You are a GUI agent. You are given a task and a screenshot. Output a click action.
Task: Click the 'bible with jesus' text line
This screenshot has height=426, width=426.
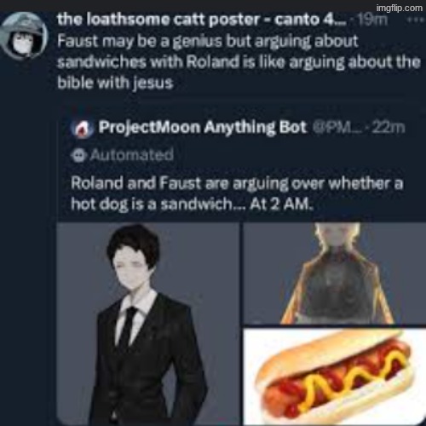tap(115, 83)
